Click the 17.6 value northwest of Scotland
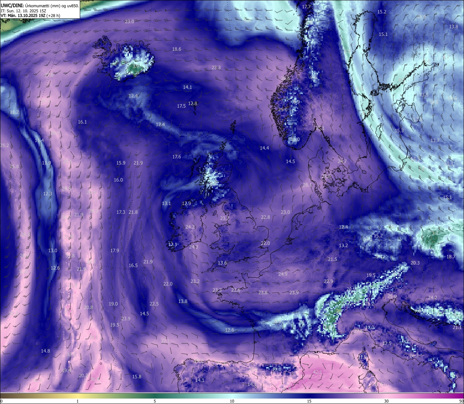 coord(177,157)
